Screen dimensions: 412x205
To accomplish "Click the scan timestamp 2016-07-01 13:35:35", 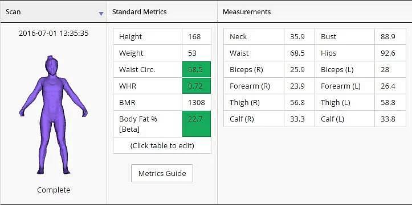I will [x=54, y=34].
